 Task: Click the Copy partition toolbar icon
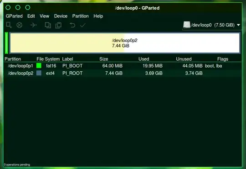48,25
